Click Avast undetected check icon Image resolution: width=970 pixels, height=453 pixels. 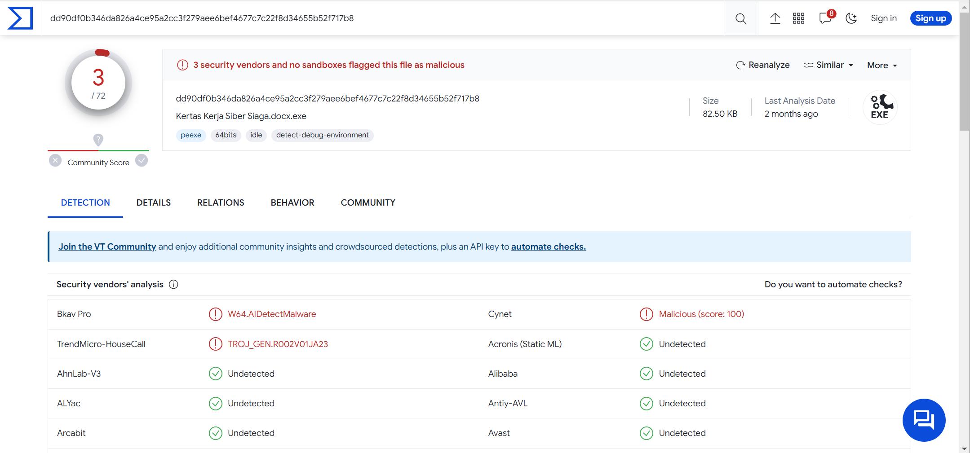(x=647, y=433)
